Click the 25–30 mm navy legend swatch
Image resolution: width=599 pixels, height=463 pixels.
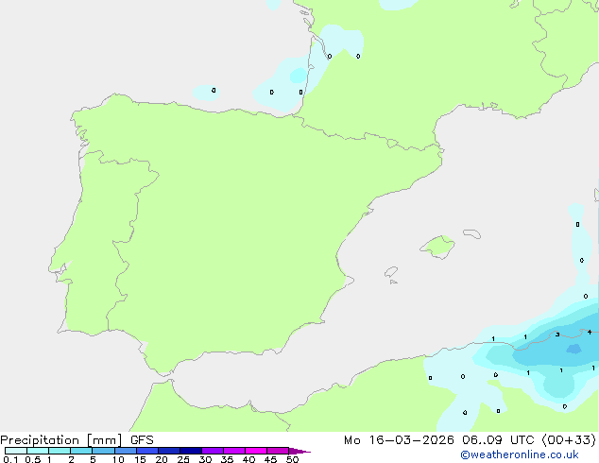tap(191, 451)
